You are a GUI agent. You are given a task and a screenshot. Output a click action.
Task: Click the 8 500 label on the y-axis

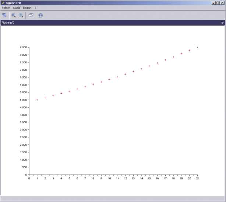point(23,48)
